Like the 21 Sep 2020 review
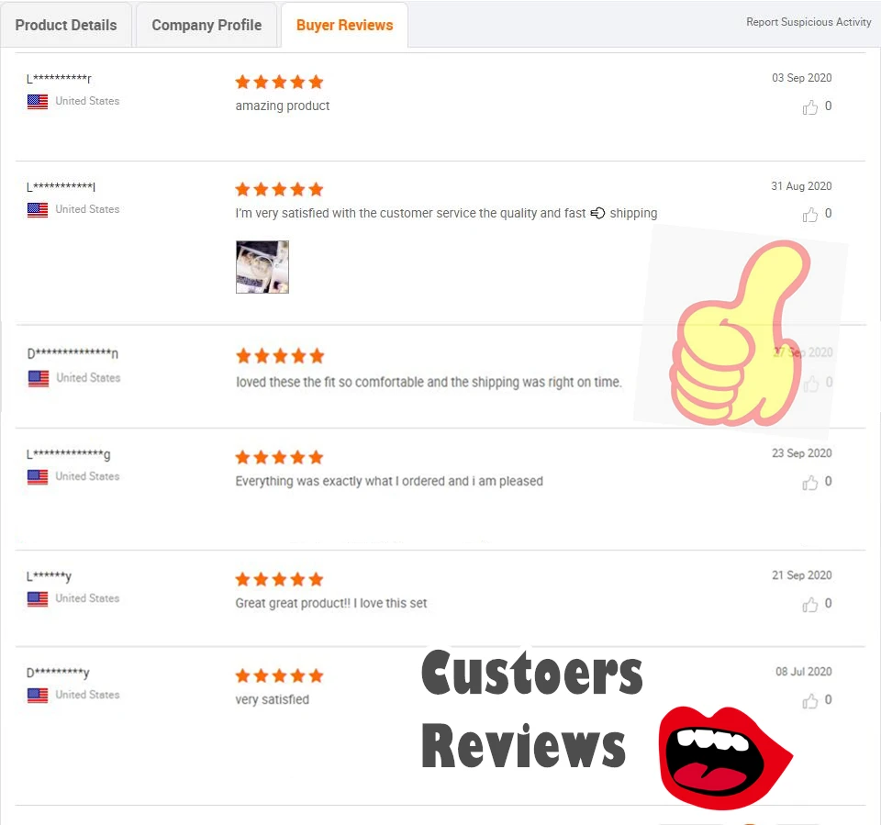Viewport: 881px width, 825px height. click(x=809, y=604)
